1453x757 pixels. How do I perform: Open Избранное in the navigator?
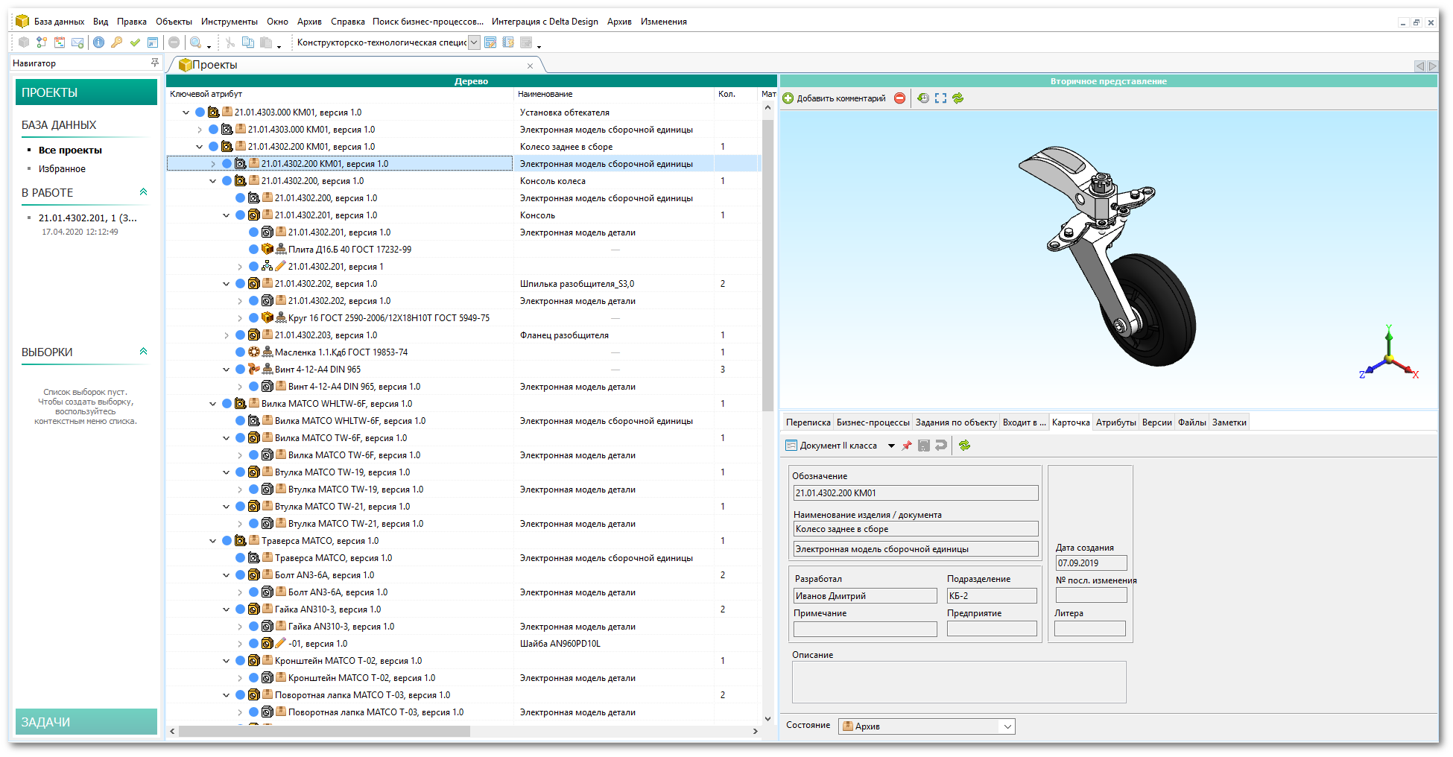62,169
